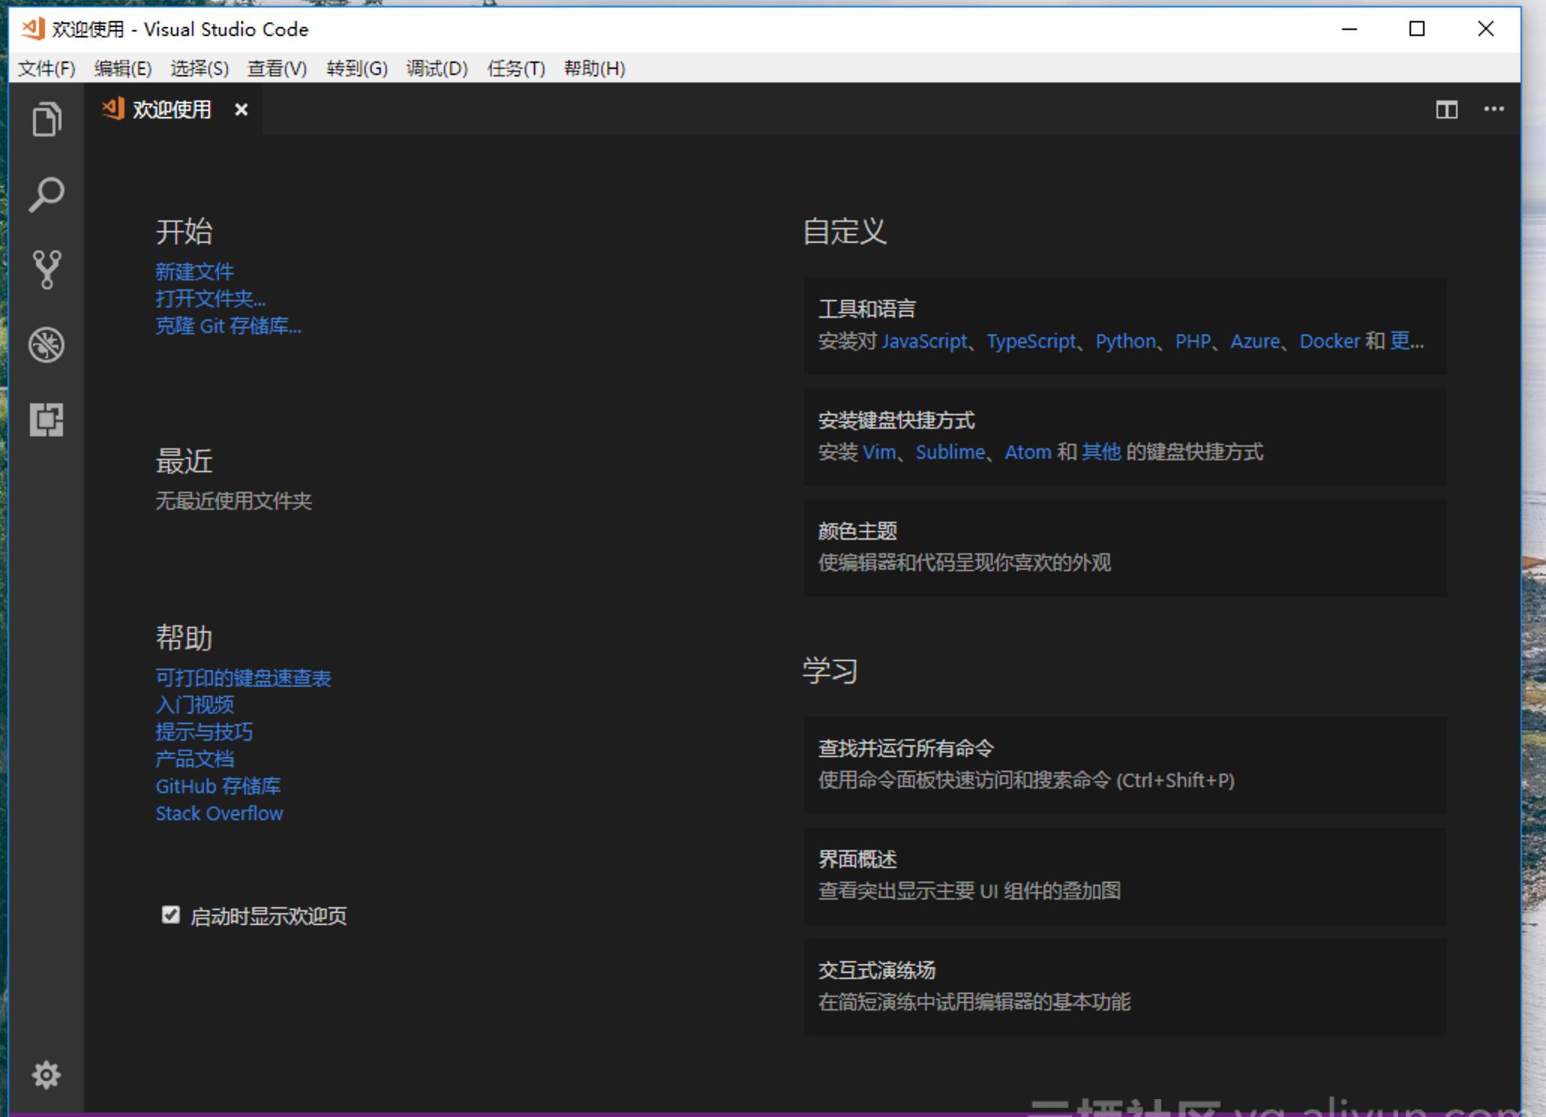Click the TypeScript install link
Screen dimensions: 1546x1117
(1032, 341)
